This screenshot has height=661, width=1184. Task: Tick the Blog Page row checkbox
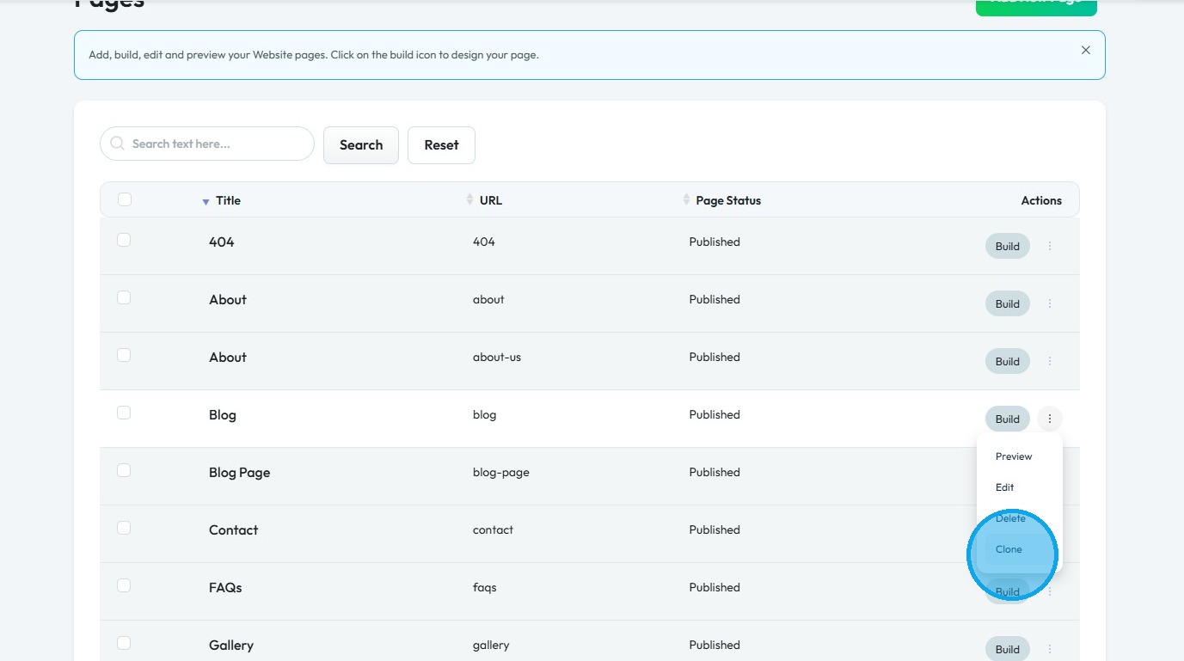pos(124,470)
